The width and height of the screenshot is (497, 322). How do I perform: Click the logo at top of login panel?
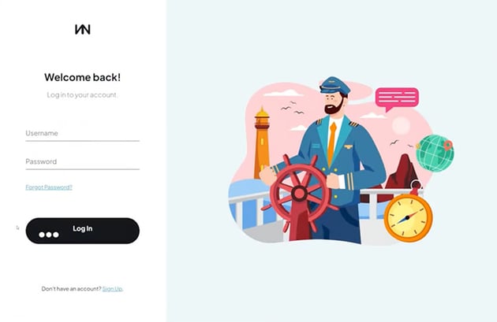(82, 29)
